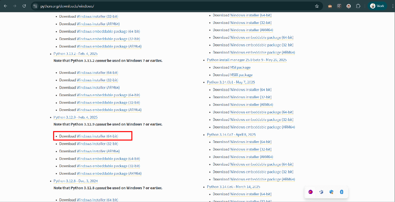Download Python 3.13.2 embeddable package (64-bit)

108,95
